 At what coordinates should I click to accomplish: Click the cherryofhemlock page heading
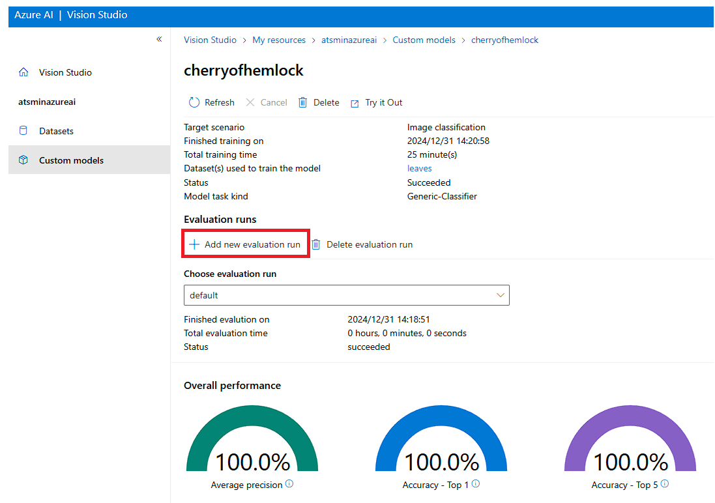point(244,70)
